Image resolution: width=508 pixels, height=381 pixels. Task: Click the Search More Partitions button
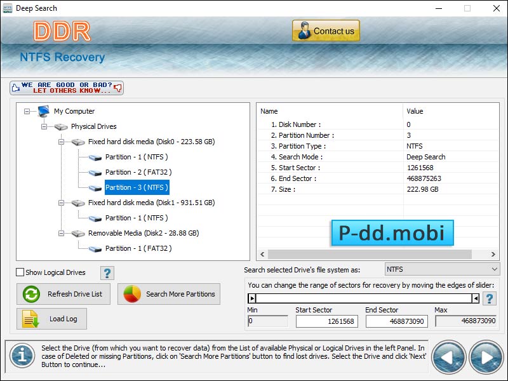pyautogui.click(x=169, y=294)
